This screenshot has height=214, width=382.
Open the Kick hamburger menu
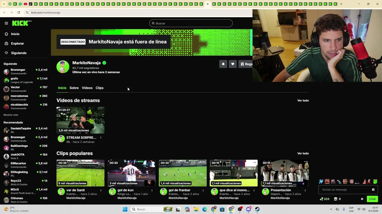[x=6, y=23]
